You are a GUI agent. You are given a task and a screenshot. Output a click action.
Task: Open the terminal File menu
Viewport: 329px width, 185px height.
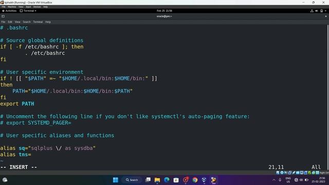[3, 22]
